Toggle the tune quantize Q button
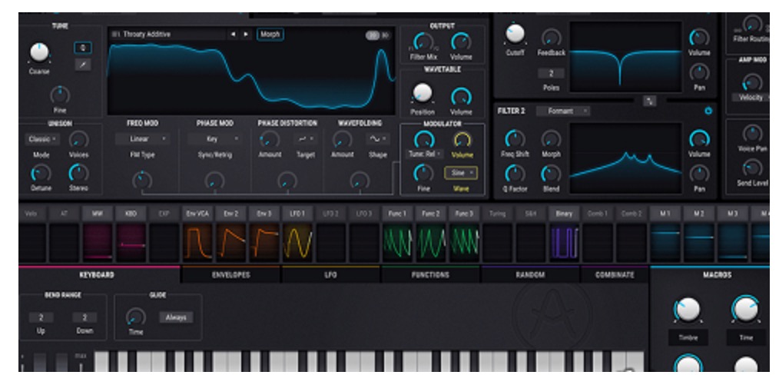This screenshot has width=779, height=375. (82, 48)
